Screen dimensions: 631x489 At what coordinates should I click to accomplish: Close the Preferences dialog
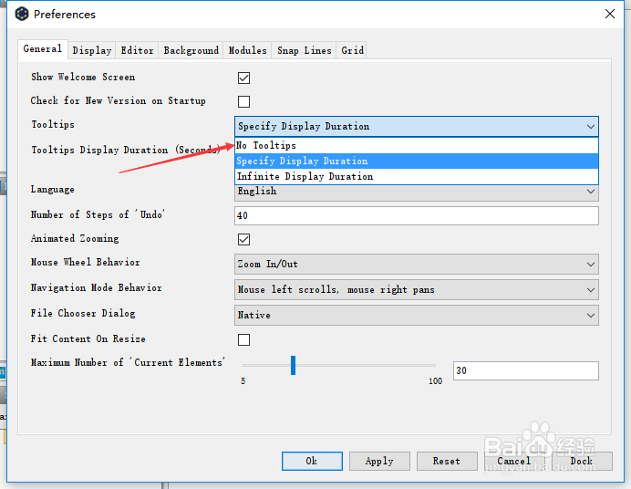(610, 14)
